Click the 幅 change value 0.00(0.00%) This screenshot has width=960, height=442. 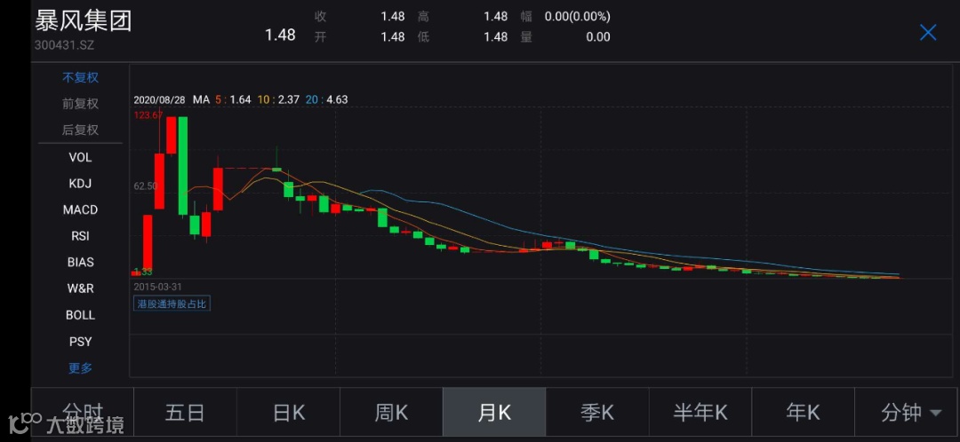(x=578, y=17)
